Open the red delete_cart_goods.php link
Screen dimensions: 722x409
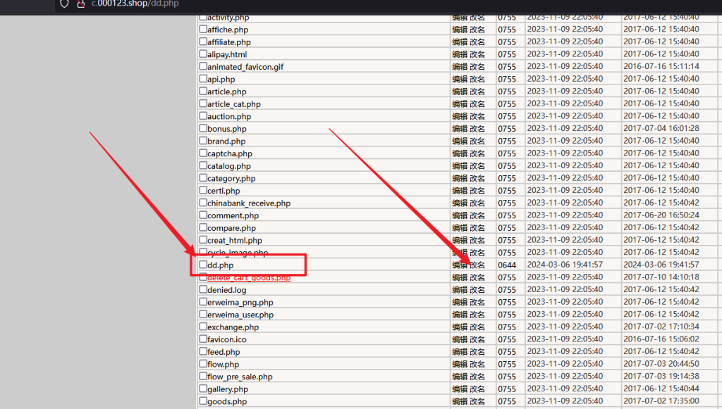tap(249, 278)
